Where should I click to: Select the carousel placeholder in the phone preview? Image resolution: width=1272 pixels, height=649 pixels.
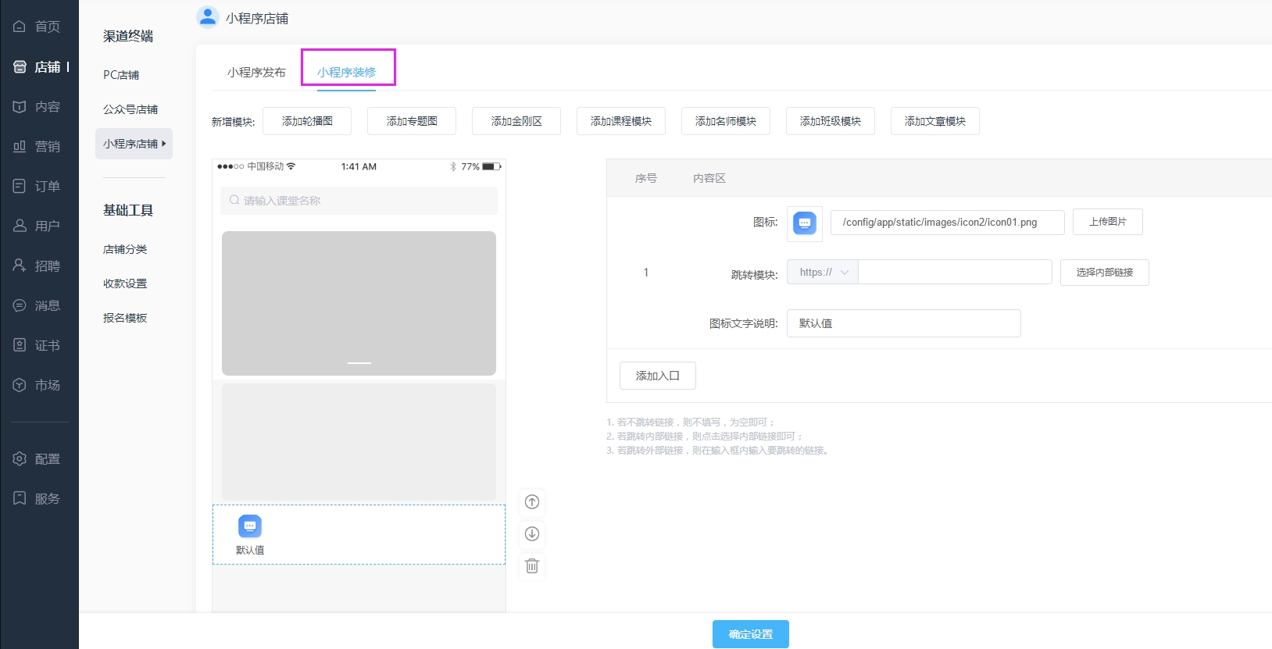359,303
